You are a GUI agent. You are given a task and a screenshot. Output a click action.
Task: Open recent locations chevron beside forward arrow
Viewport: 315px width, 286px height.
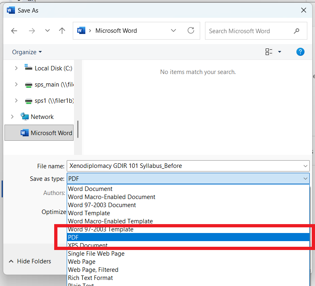[47, 31]
